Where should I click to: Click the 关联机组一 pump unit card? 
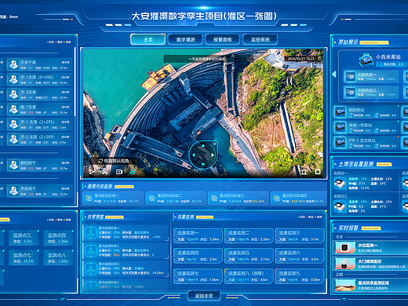click(x=371, y=77)
